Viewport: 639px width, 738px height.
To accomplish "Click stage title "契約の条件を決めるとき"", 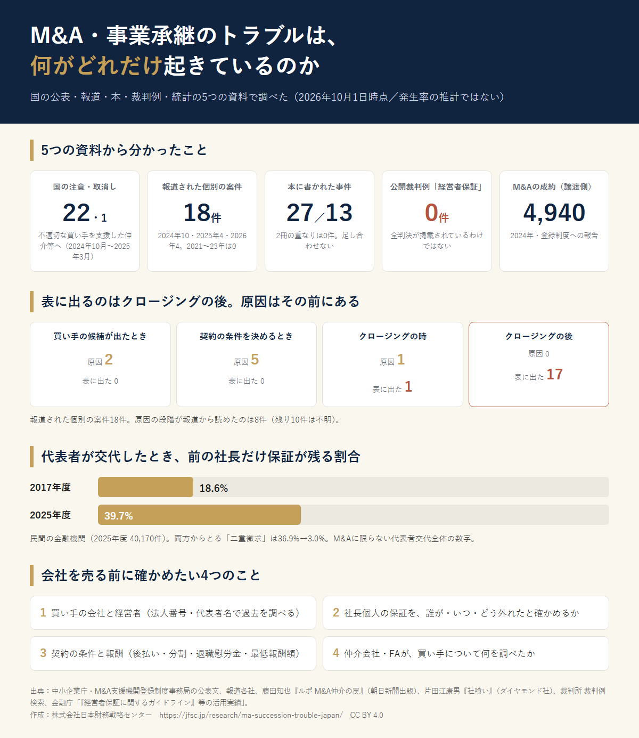I will point(247,336).
